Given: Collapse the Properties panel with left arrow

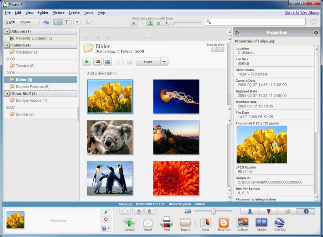Looking at the screenshot, I should (x=237, y=33).
